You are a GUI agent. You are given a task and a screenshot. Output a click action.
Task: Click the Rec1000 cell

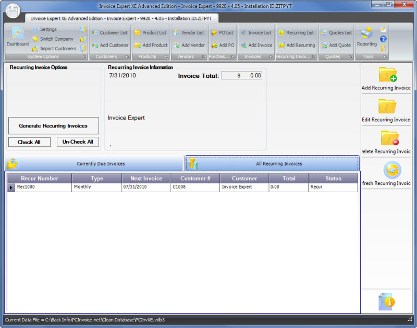[43, 188]
